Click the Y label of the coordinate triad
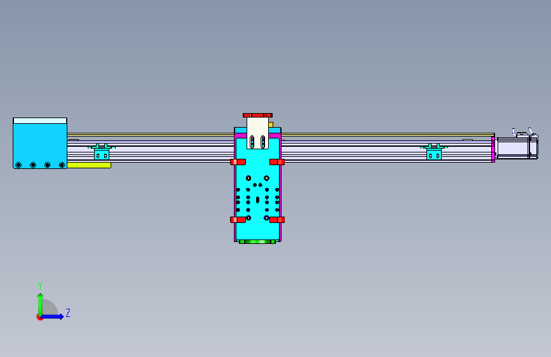551x357 pixels. coord(40,286)
